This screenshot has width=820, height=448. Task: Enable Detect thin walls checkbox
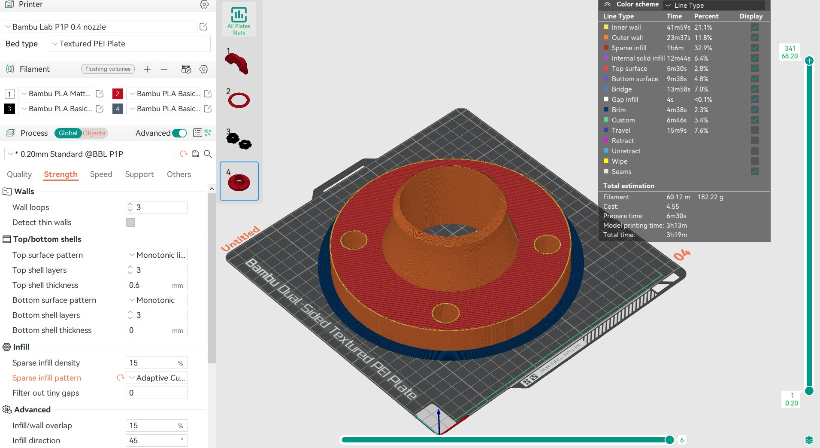tap(130, 222)
